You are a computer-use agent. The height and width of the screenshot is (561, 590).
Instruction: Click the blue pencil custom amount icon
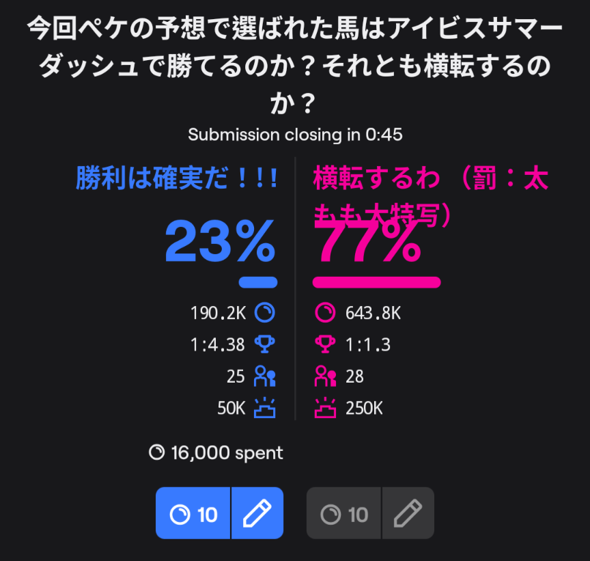point(257,513)
